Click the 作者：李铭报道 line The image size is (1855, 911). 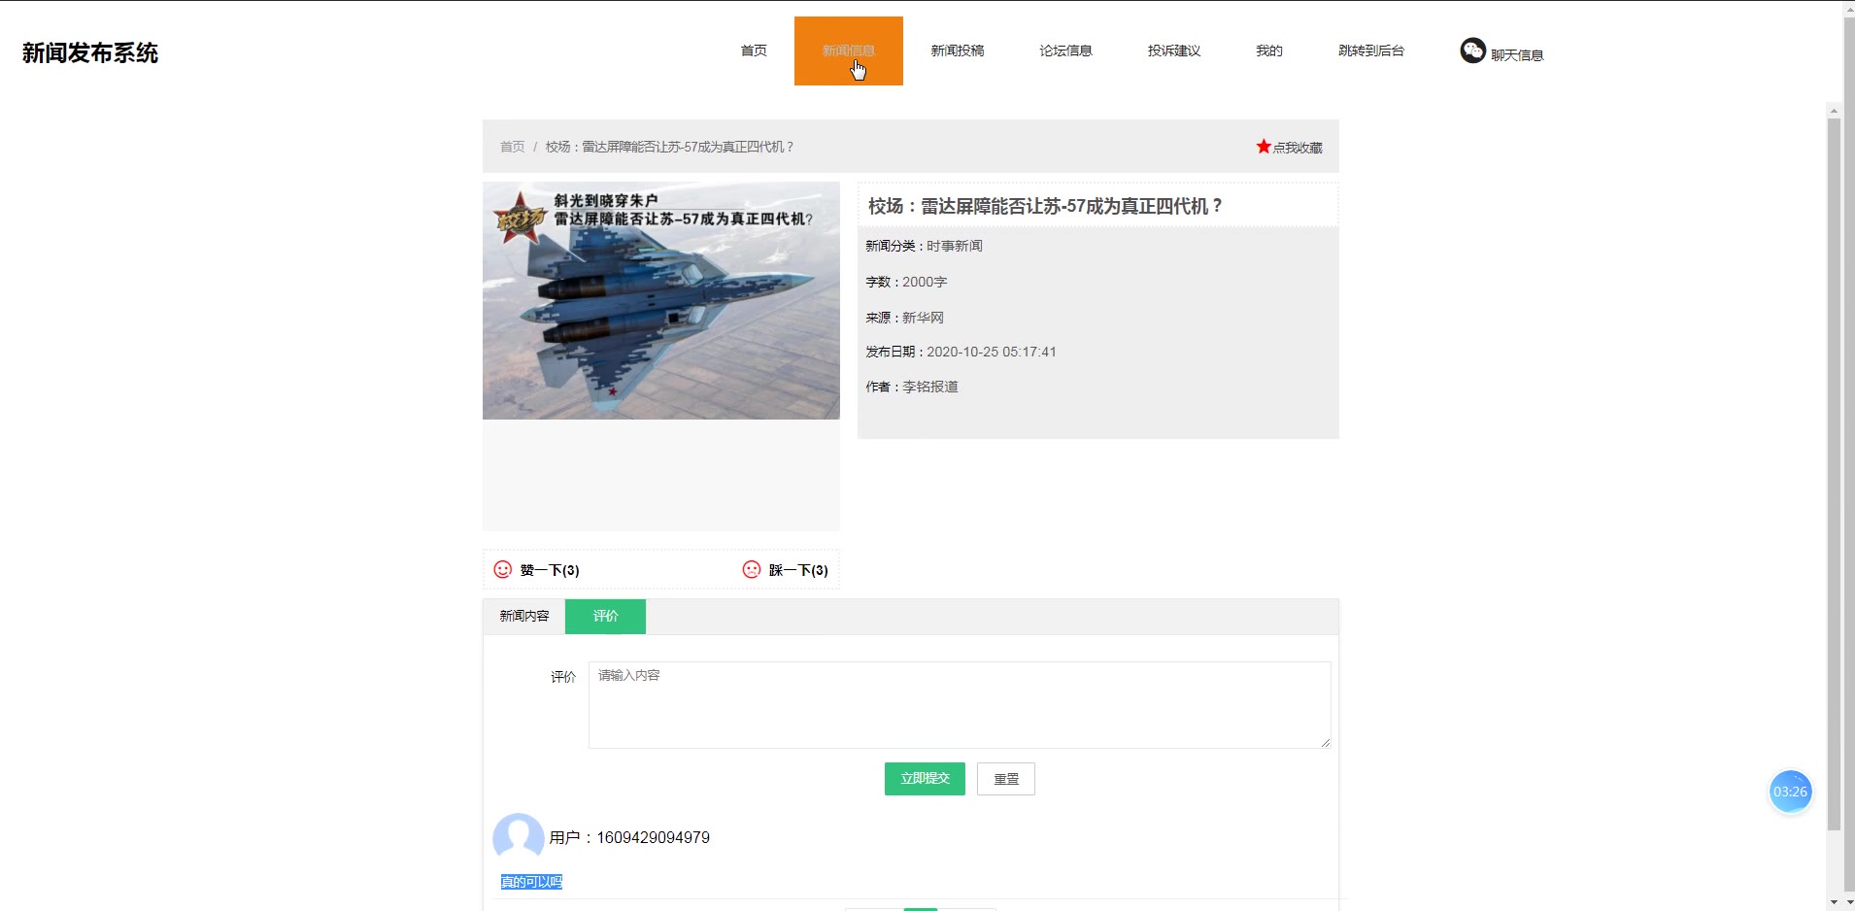click(x=912, y=387)
